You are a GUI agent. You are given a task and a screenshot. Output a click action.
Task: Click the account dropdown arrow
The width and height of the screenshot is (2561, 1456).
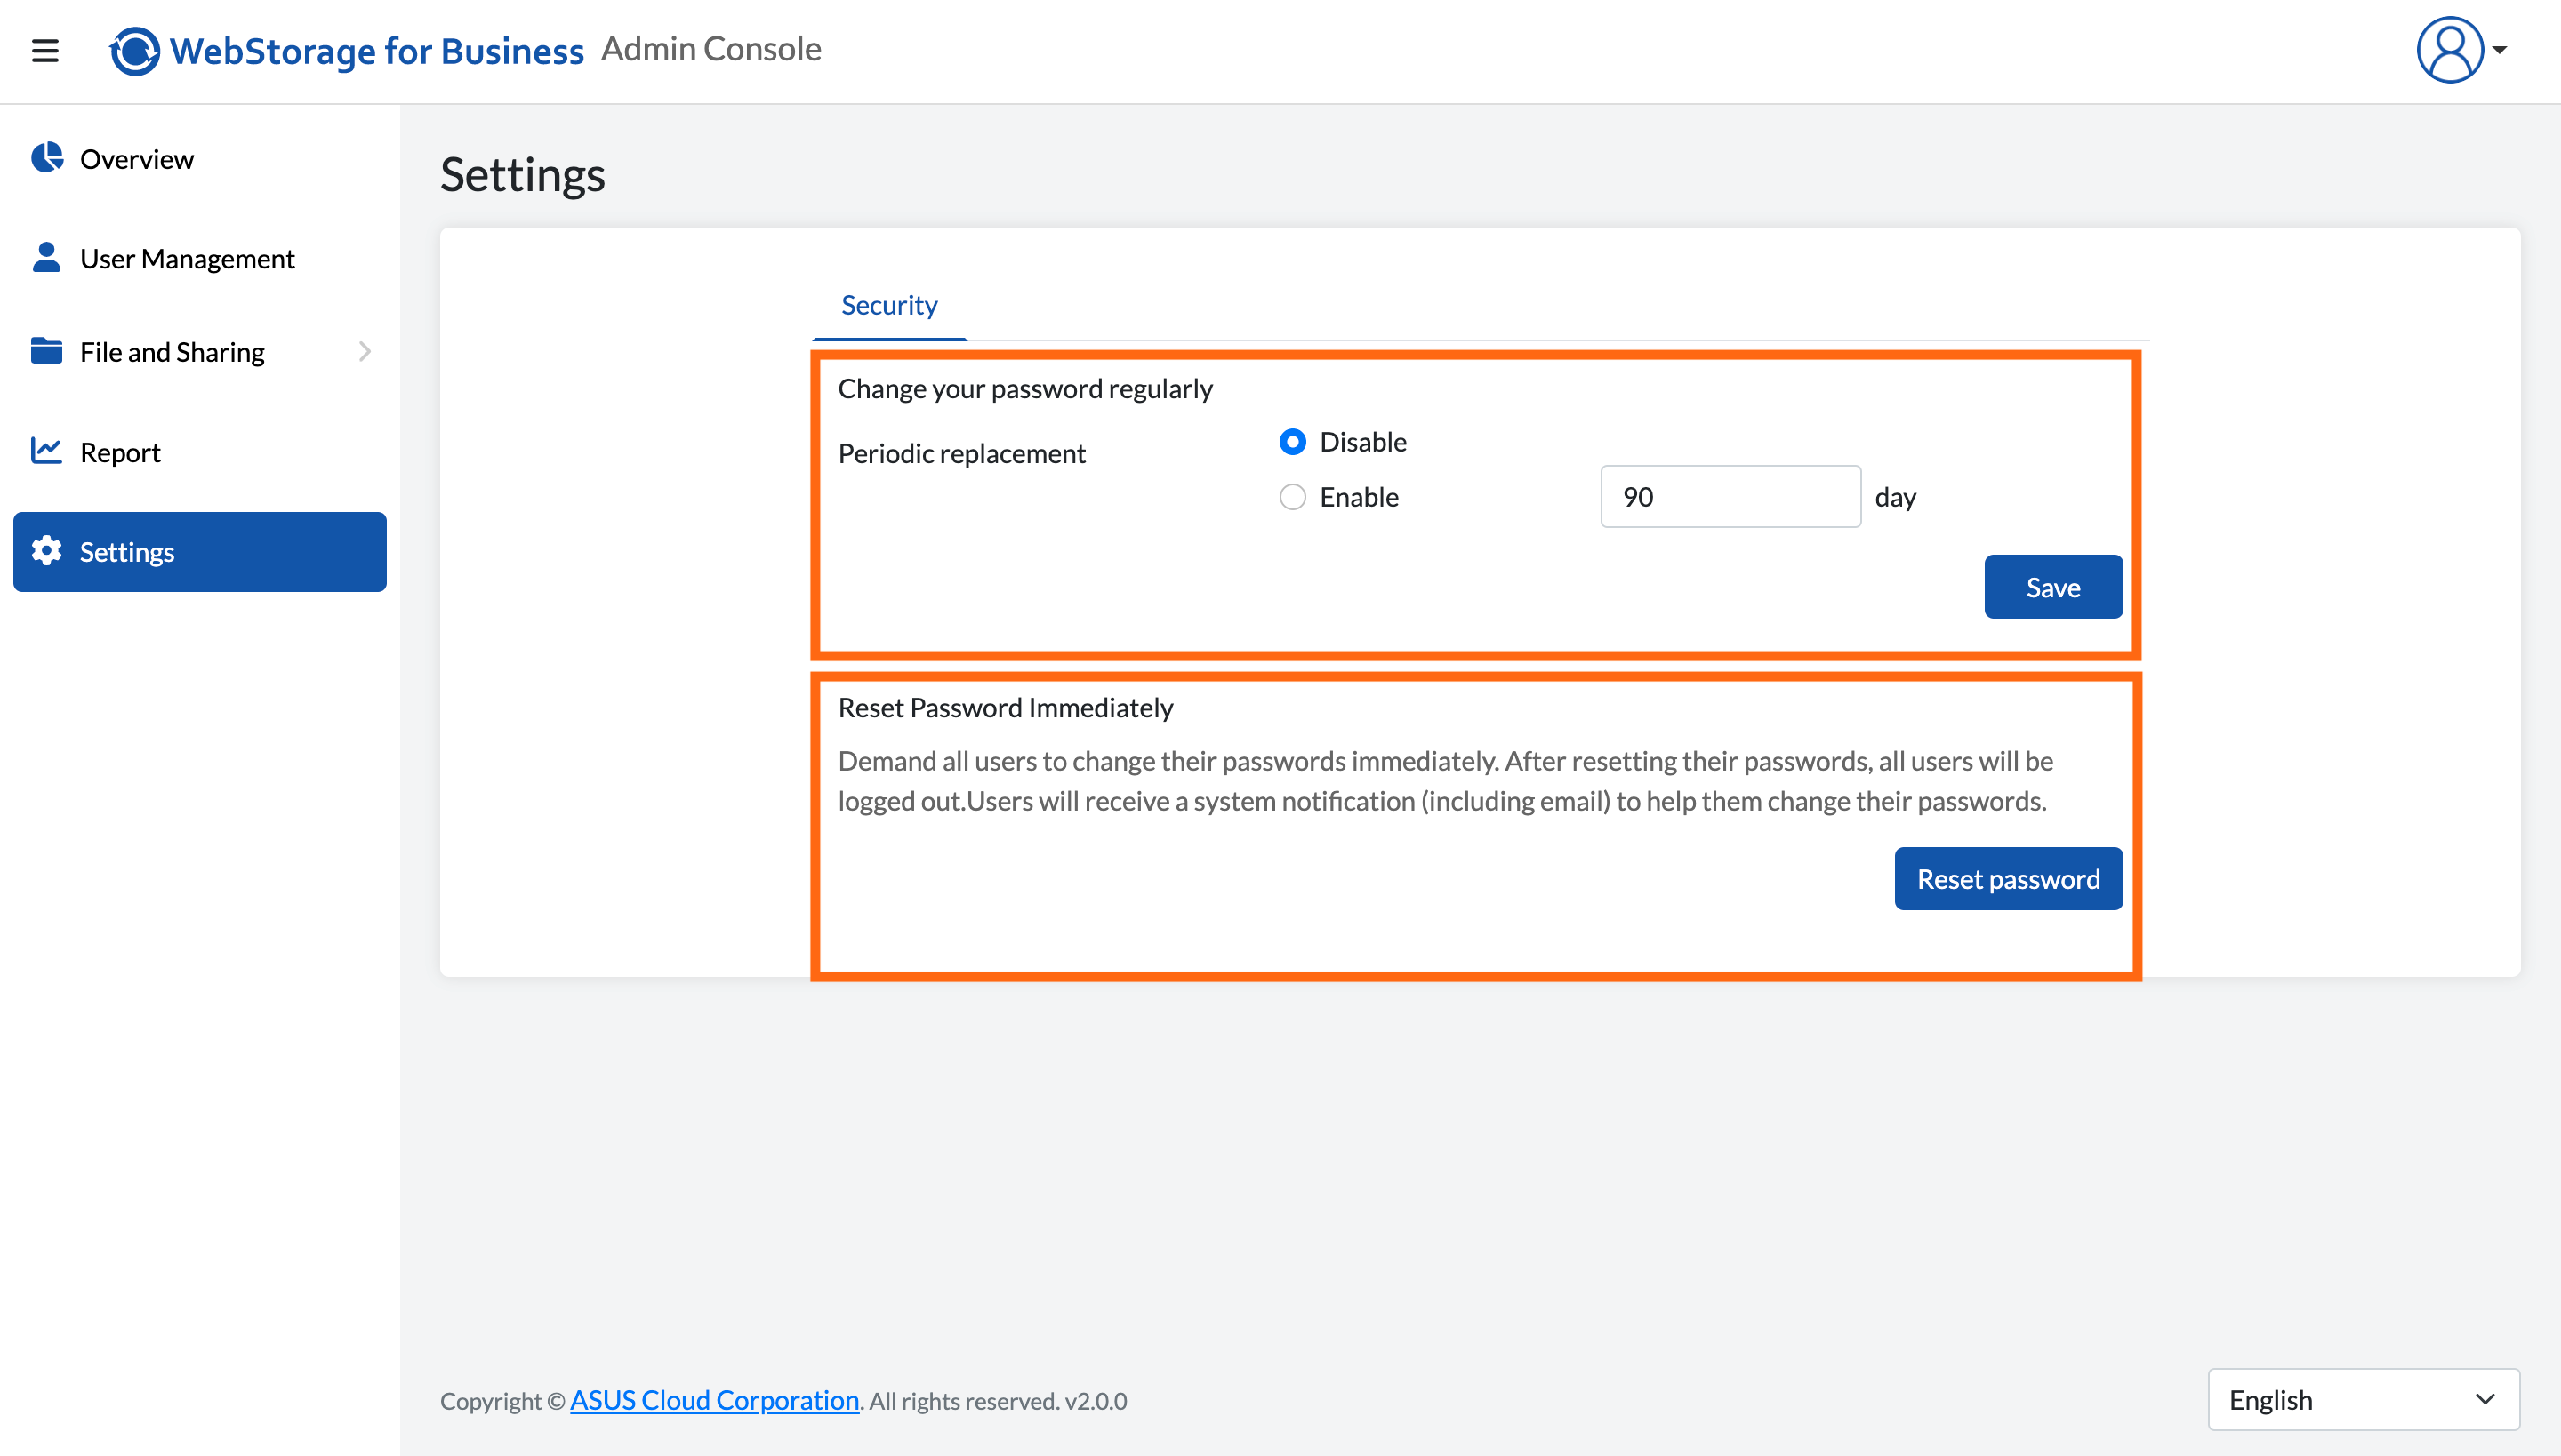pyautogui.click(x=2499, y=49)
